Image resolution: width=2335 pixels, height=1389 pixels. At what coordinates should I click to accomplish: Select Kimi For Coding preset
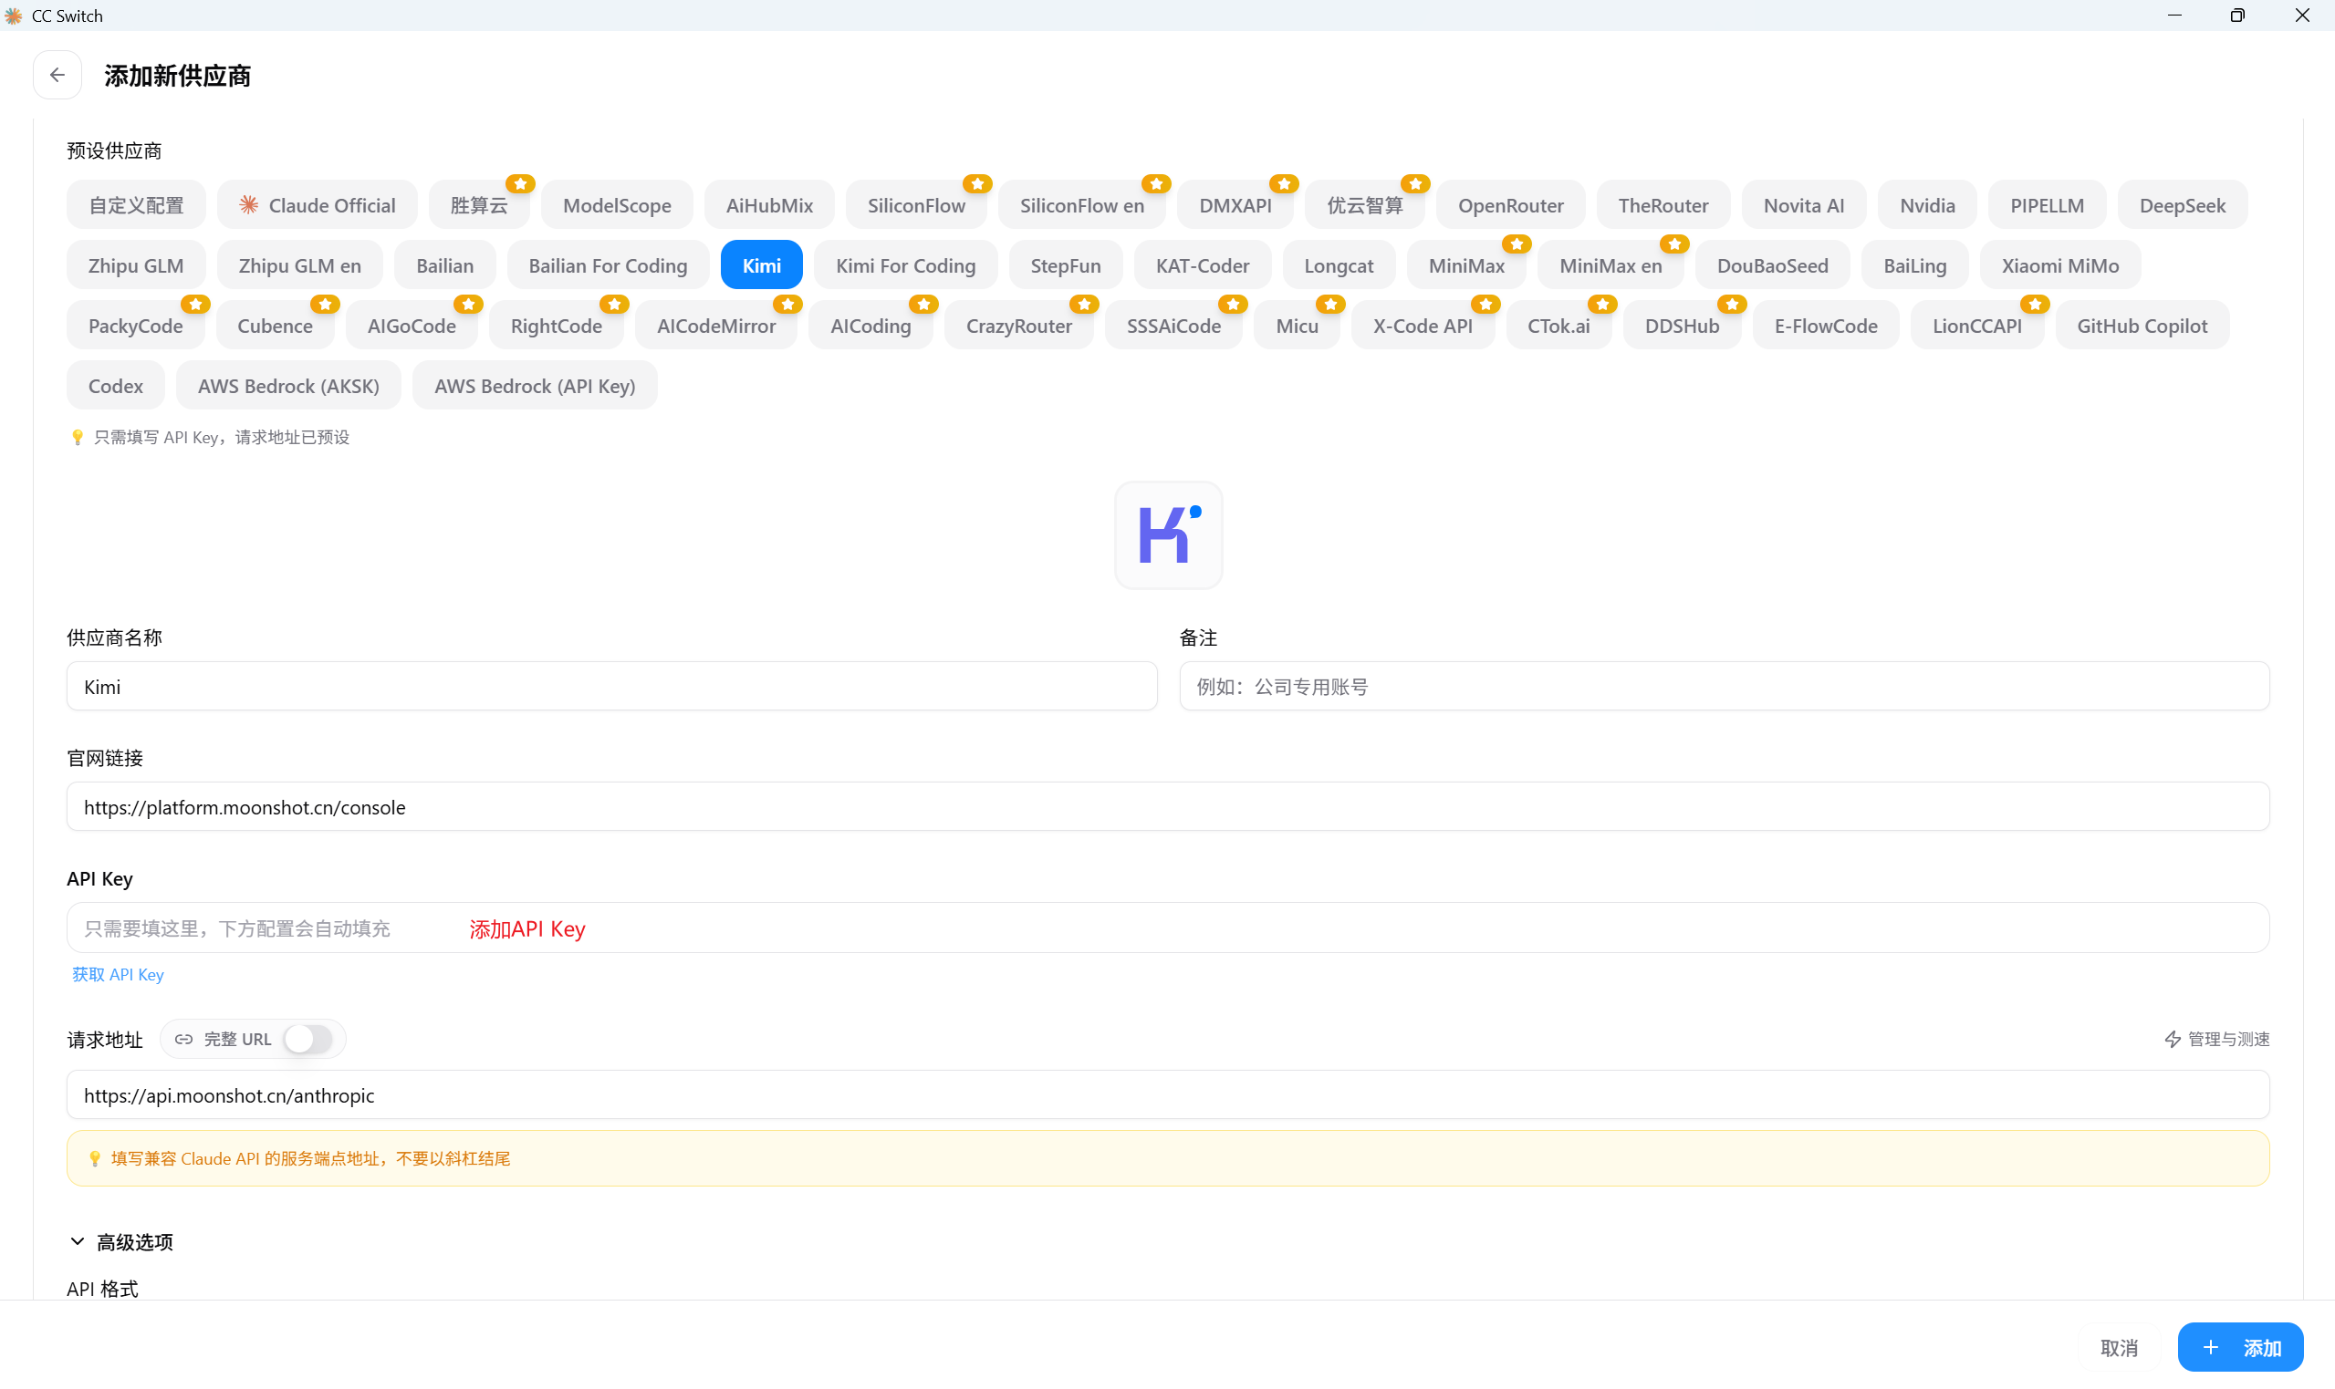[904, 265]
